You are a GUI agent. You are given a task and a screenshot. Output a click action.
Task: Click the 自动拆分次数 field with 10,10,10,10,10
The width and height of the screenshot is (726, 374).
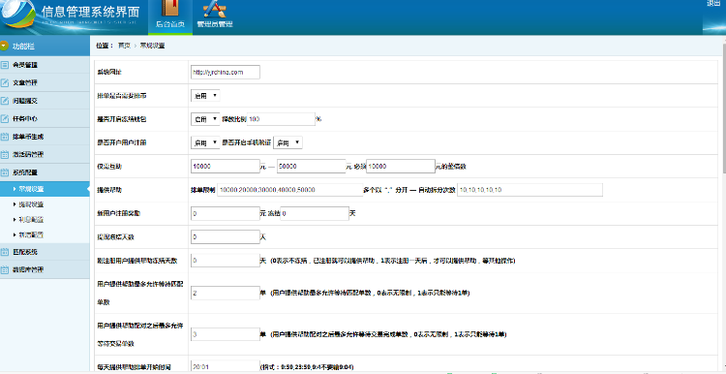(x=529, y=190)
